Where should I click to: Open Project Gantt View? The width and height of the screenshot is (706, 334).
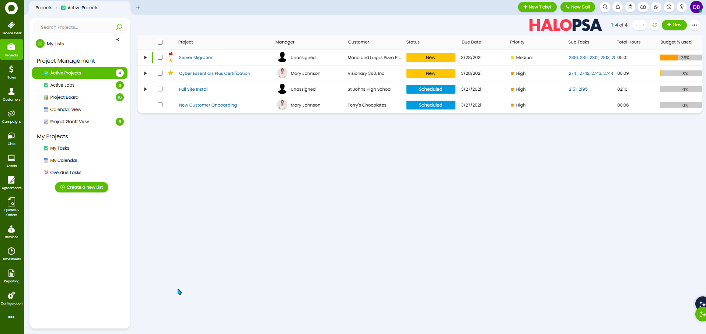pos(80,122)
